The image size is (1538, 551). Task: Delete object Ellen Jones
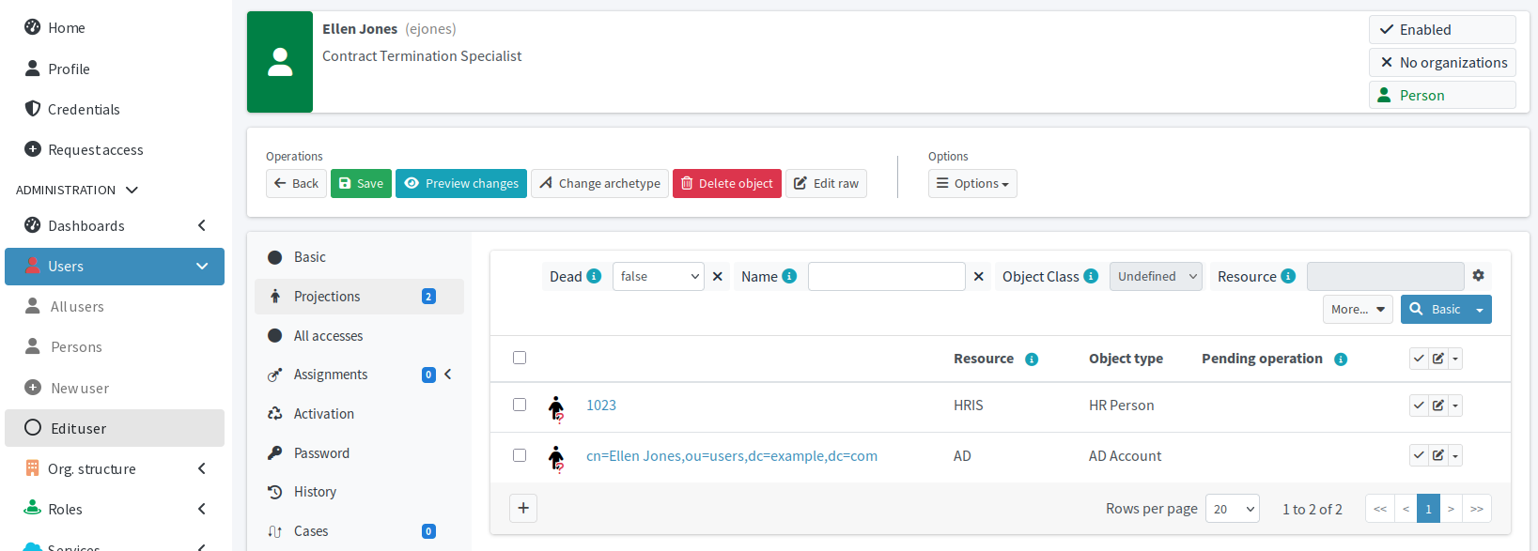point(727,183)
